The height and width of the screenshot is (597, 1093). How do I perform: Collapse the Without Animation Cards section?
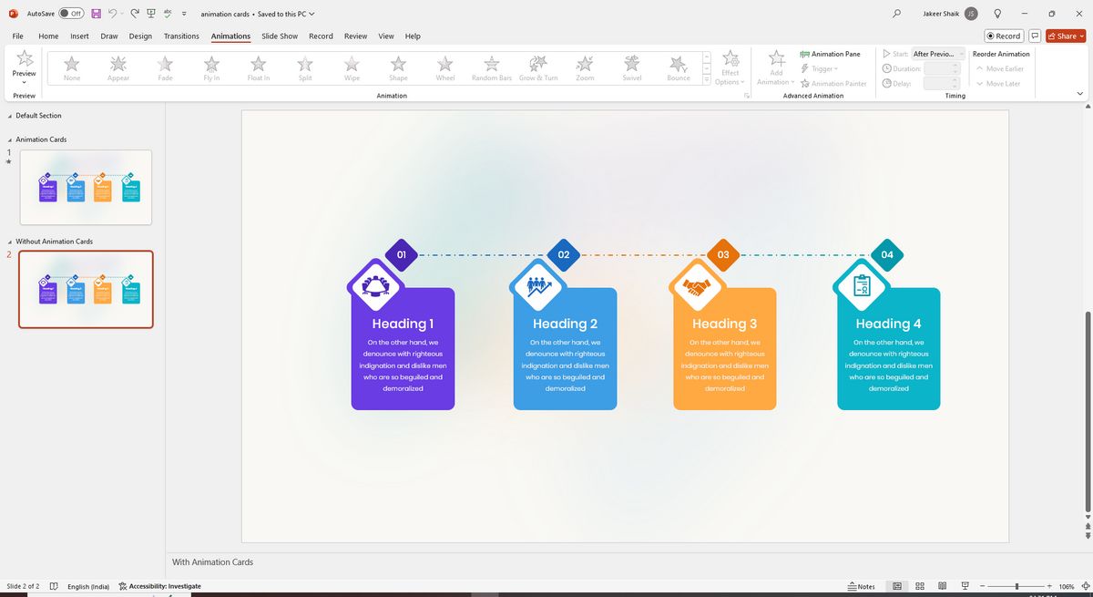click(x=9, y=241)
